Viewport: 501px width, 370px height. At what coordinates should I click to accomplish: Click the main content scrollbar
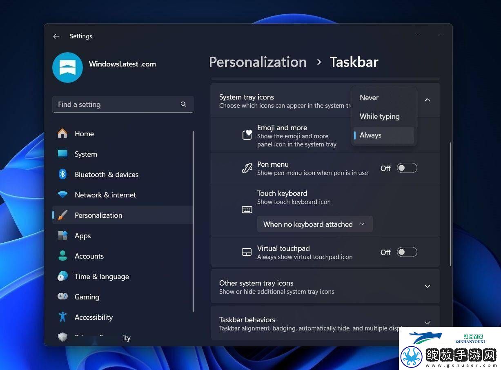coord(451,204)
